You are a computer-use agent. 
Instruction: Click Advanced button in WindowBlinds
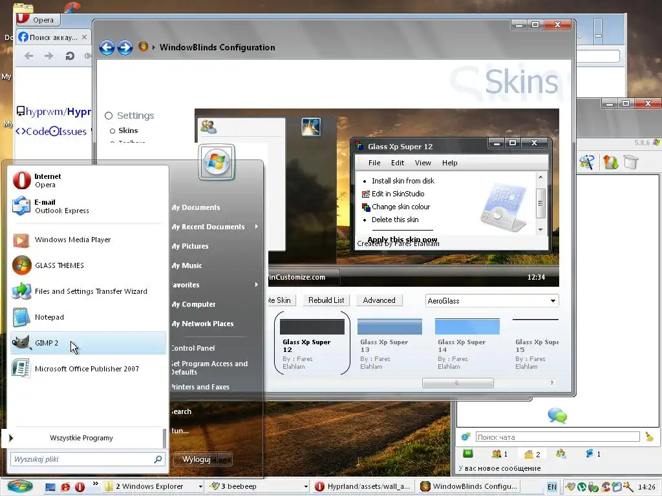[x=379, y=300]
